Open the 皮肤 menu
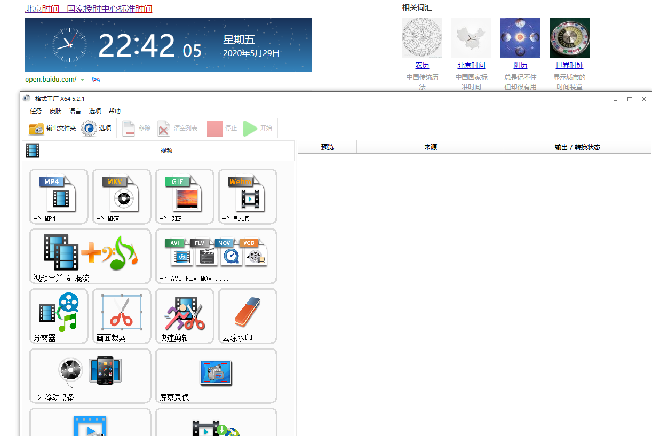Image resolution: width=652 pixels, height=436 pixels. point(55,111)
